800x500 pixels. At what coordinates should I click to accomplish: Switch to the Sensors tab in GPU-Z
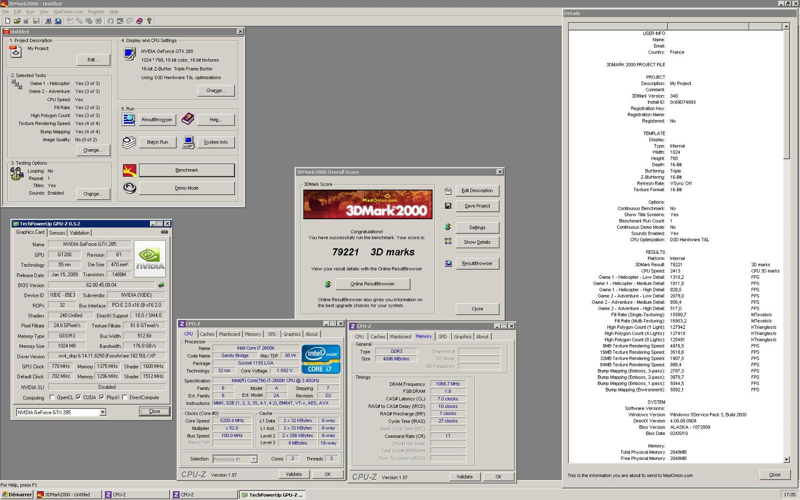click(x=57, y=233)
